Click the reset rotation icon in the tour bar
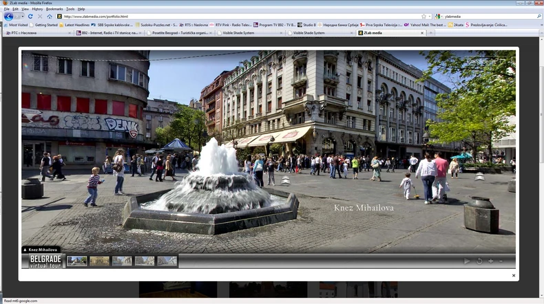This screenshot has height=304, width=544. (479, 261)
